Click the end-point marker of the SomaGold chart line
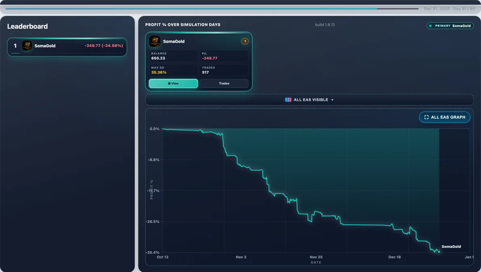This screenshot has width=481, height=272. pos(439,251)
